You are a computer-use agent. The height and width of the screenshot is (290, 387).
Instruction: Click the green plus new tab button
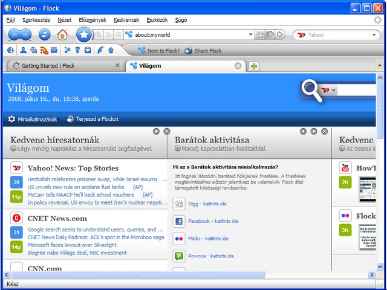click(x=254, y=66)
